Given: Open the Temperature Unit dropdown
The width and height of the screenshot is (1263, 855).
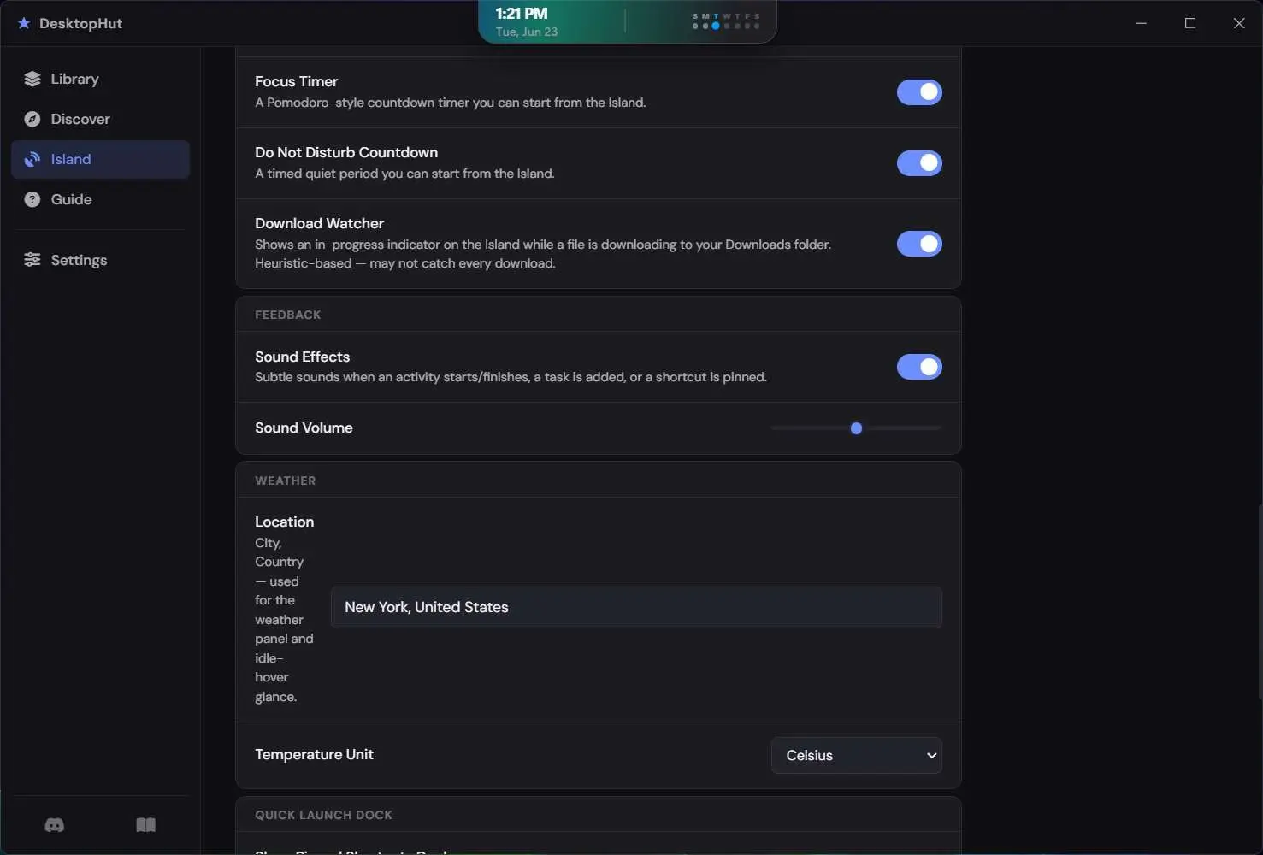Looking at the screenshot, I should pos(857,755).
